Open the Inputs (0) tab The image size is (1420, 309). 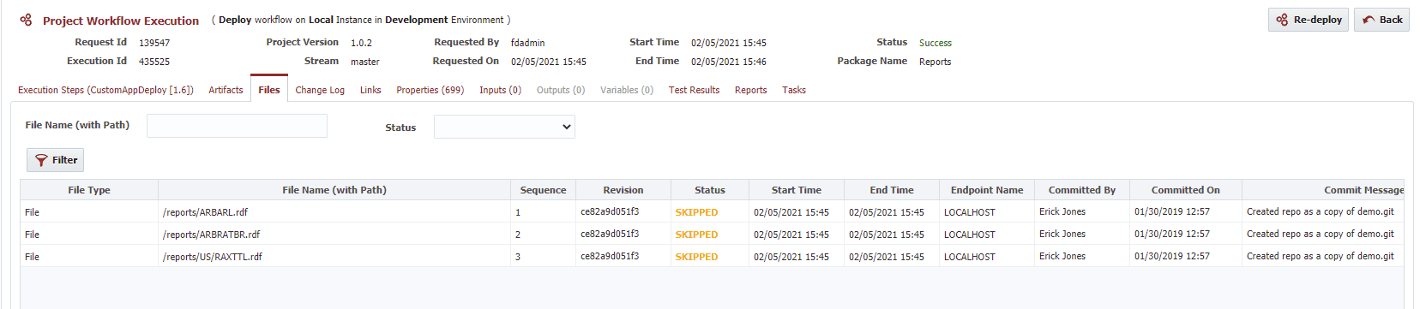pos(500,90)
